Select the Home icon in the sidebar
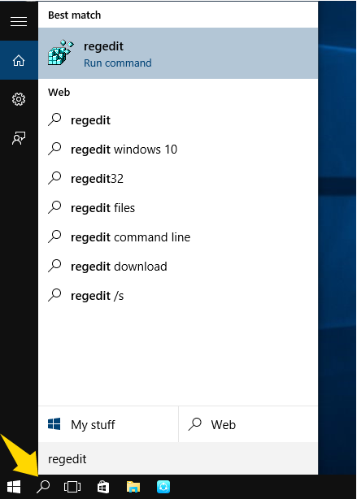The image size is (357, 499). coord(19,60)
